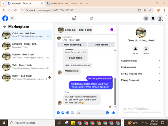Open more actions plus icon in composer
This screenshot has height=126, width=168.
tap(58, 113)
